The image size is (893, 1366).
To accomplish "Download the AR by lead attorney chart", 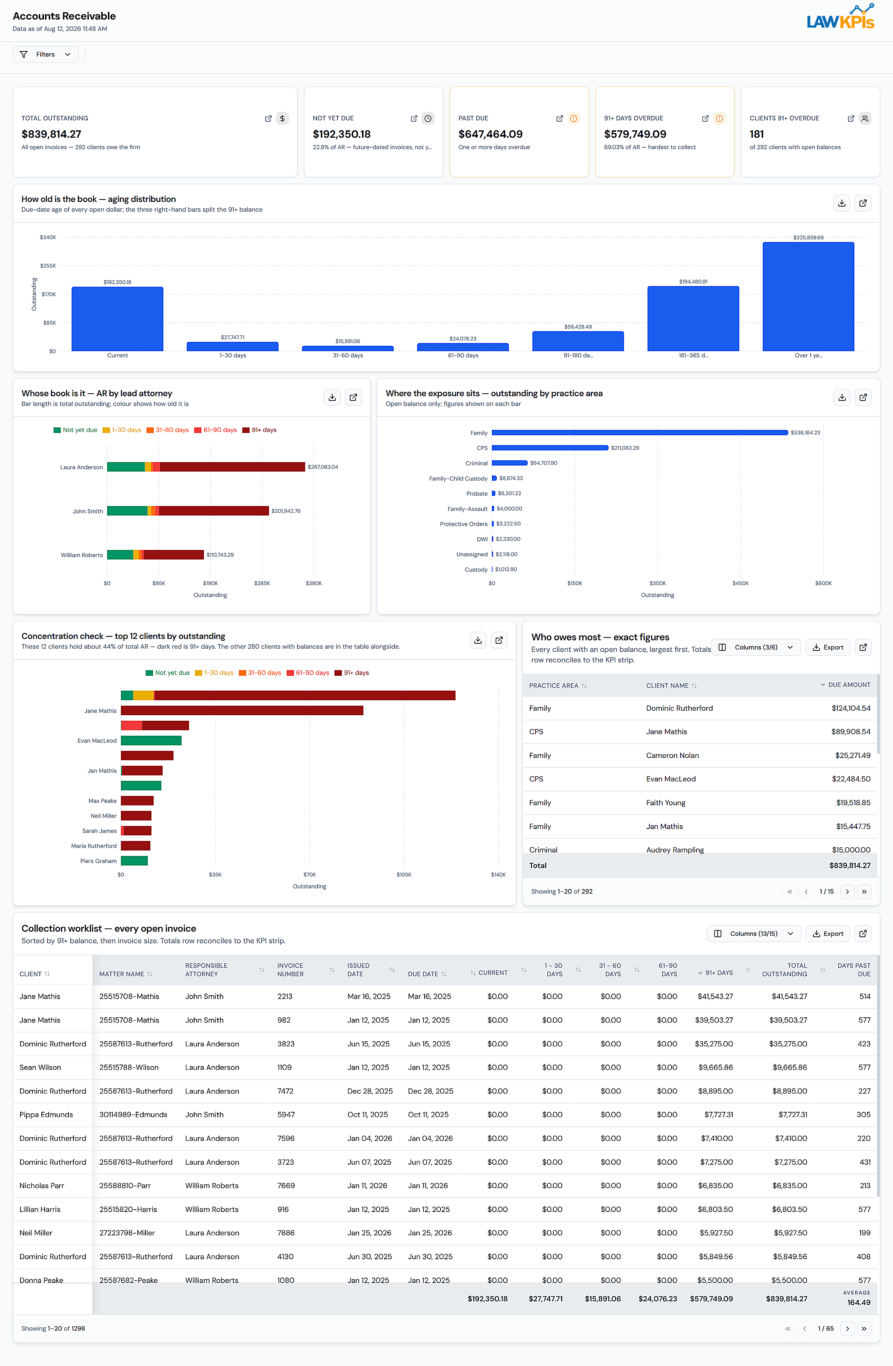I will [x=332, y=397].
